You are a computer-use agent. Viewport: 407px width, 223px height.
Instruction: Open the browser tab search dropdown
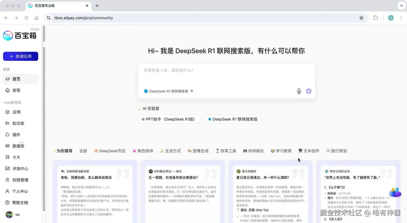(401, 5)
